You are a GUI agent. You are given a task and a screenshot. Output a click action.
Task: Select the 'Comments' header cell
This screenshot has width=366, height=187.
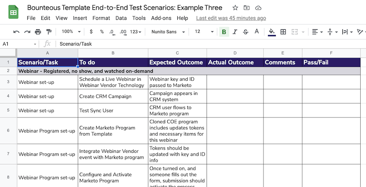(x=283, y=62)
